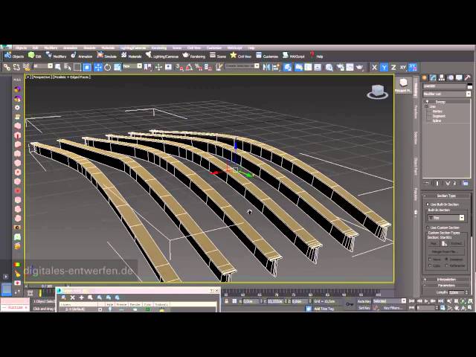
Task: Open the selection filter All dropdown
Action: [x=42, y=66]
